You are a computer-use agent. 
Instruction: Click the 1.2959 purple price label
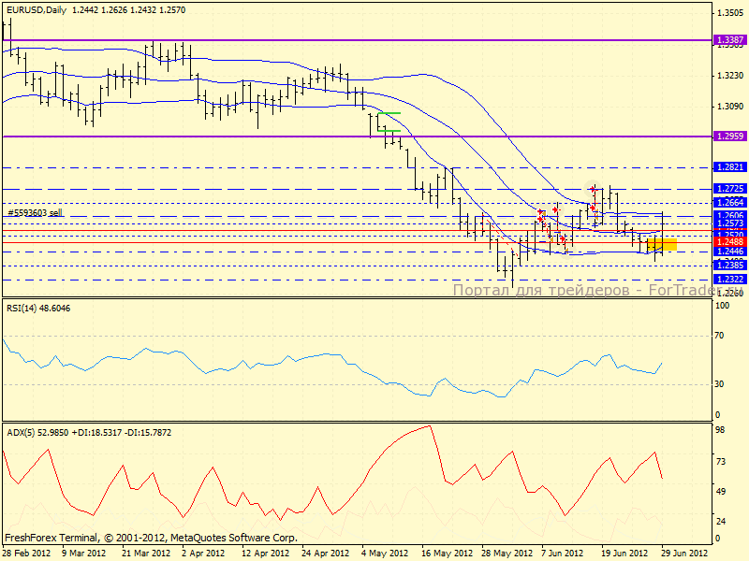728,137
